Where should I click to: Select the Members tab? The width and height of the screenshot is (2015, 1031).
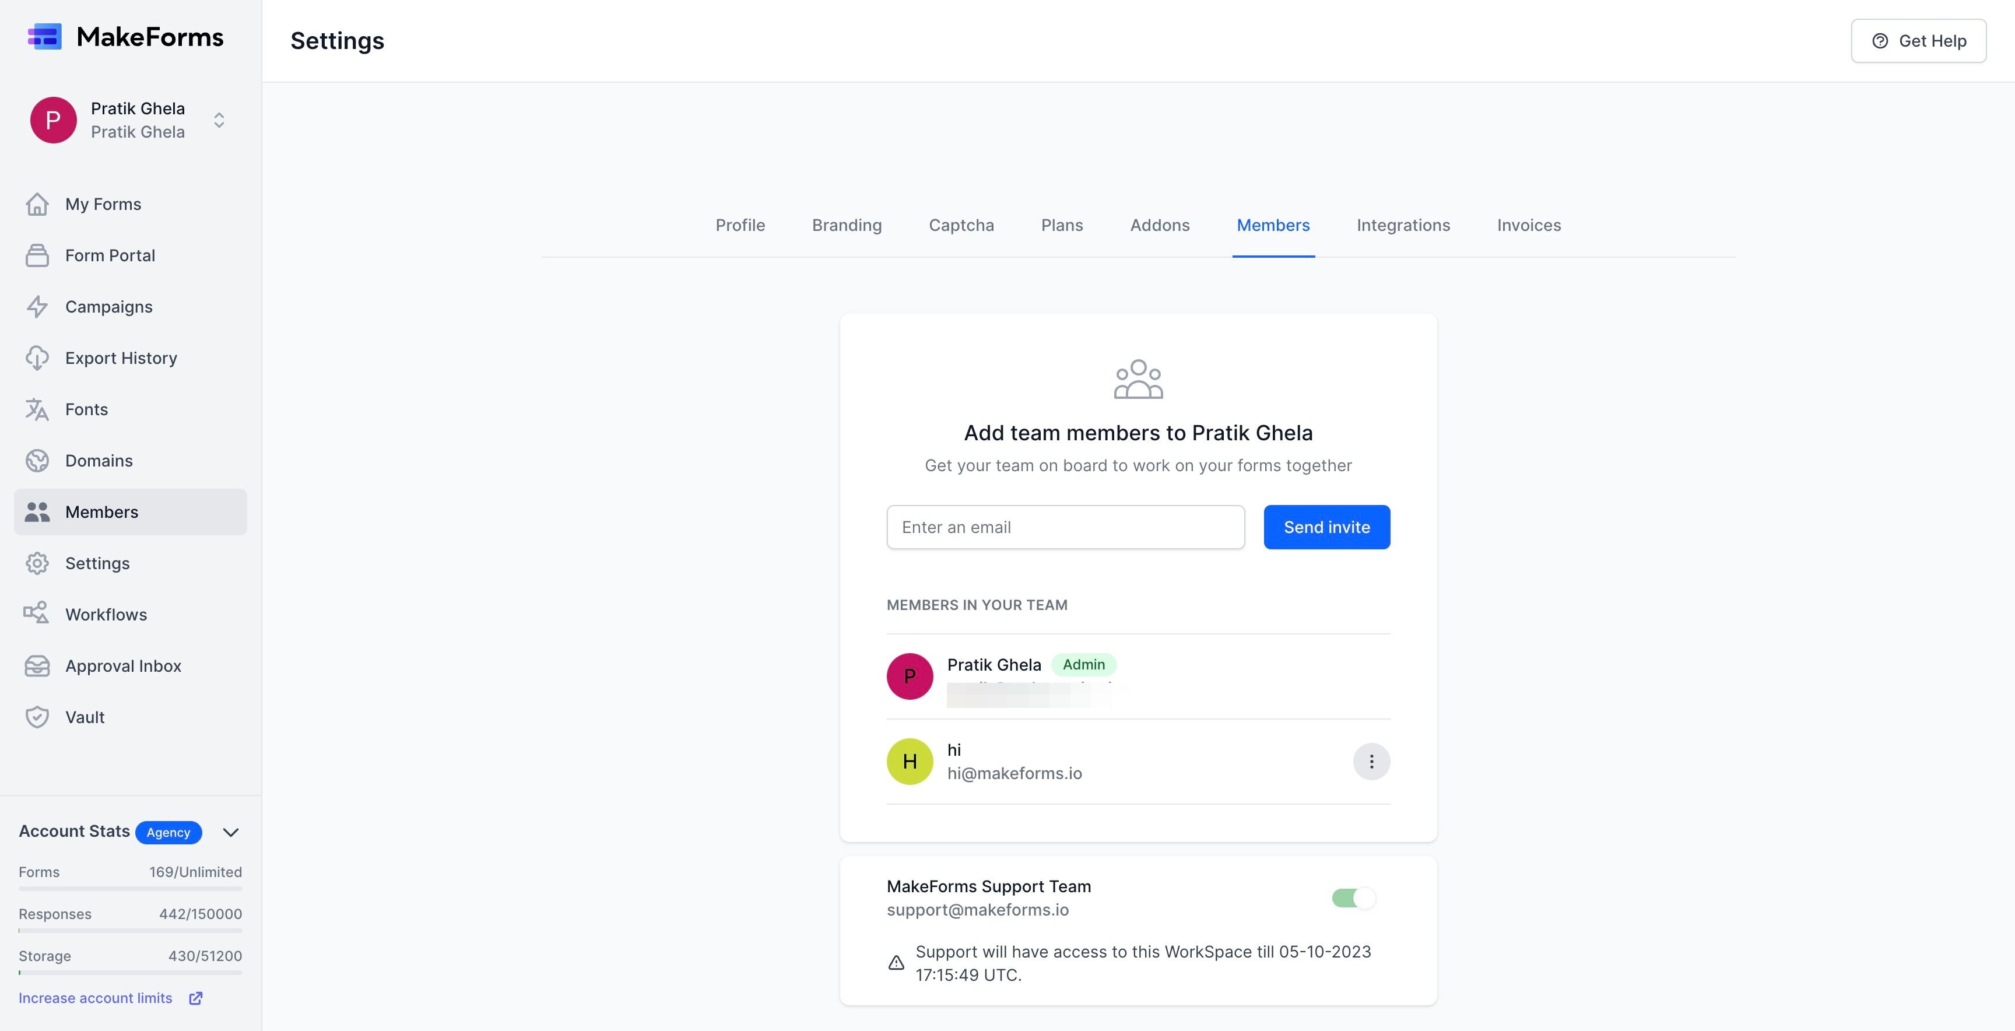1273,225
